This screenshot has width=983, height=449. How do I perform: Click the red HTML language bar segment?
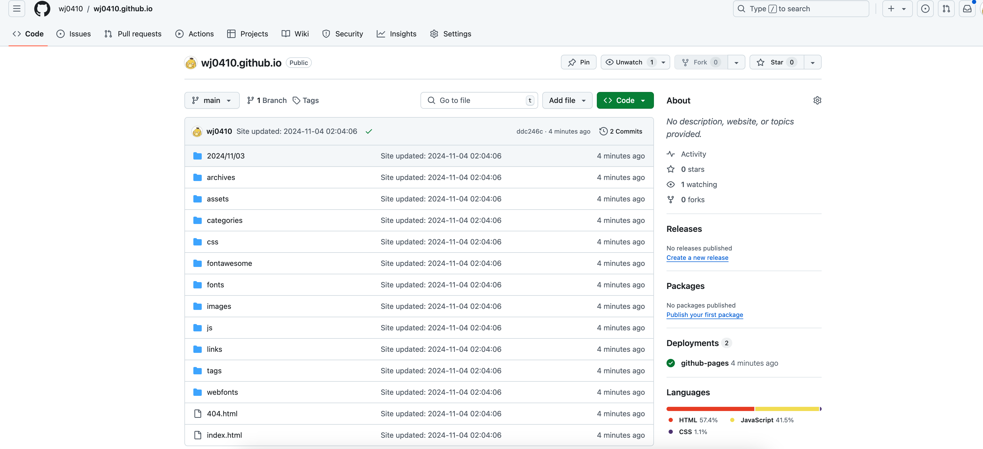(x=710, y=409)
